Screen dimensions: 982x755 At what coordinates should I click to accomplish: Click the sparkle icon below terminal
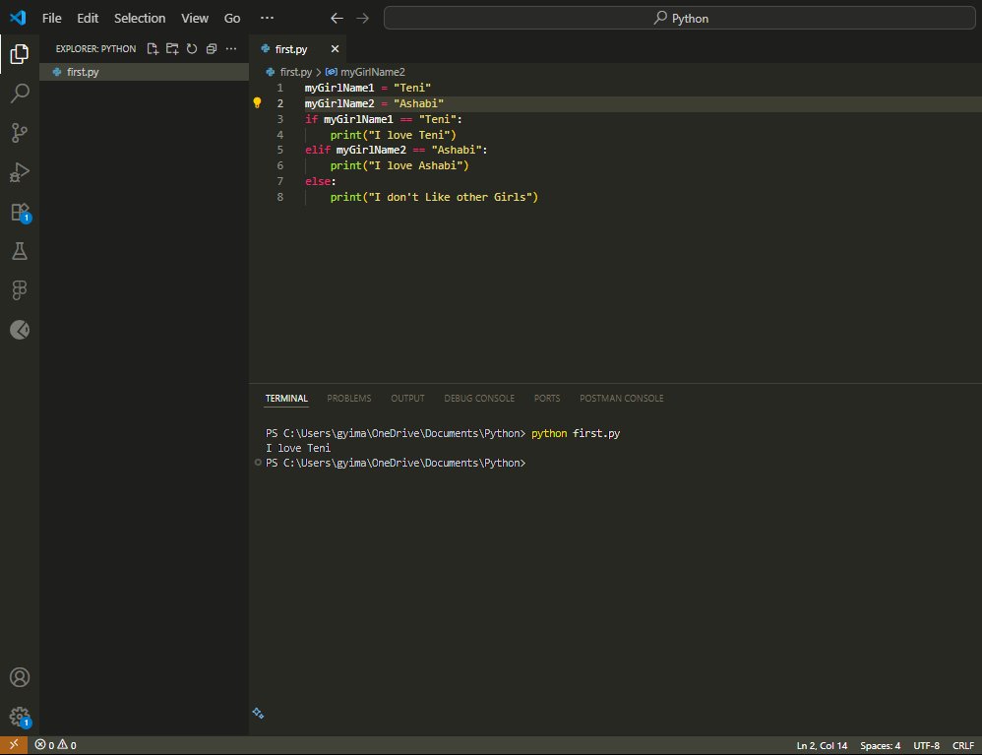258,713
